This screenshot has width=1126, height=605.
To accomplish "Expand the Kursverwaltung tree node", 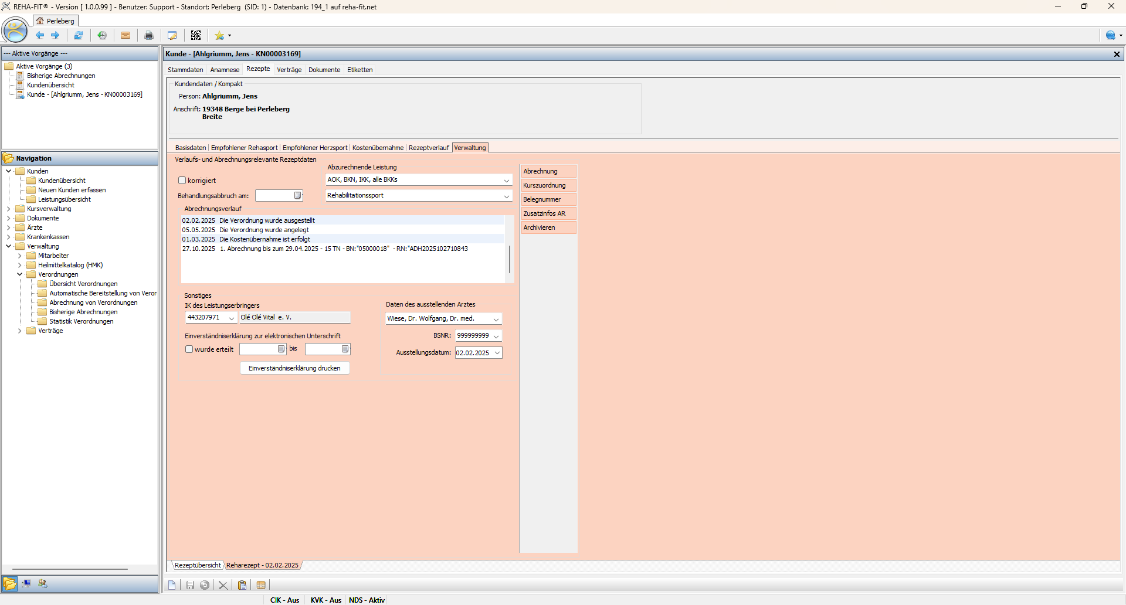I will tap(9, 209).
